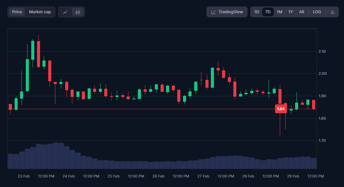This screenshot has height=187, width=344.
Task: Select the 1M time range
Action: (279, 12)
